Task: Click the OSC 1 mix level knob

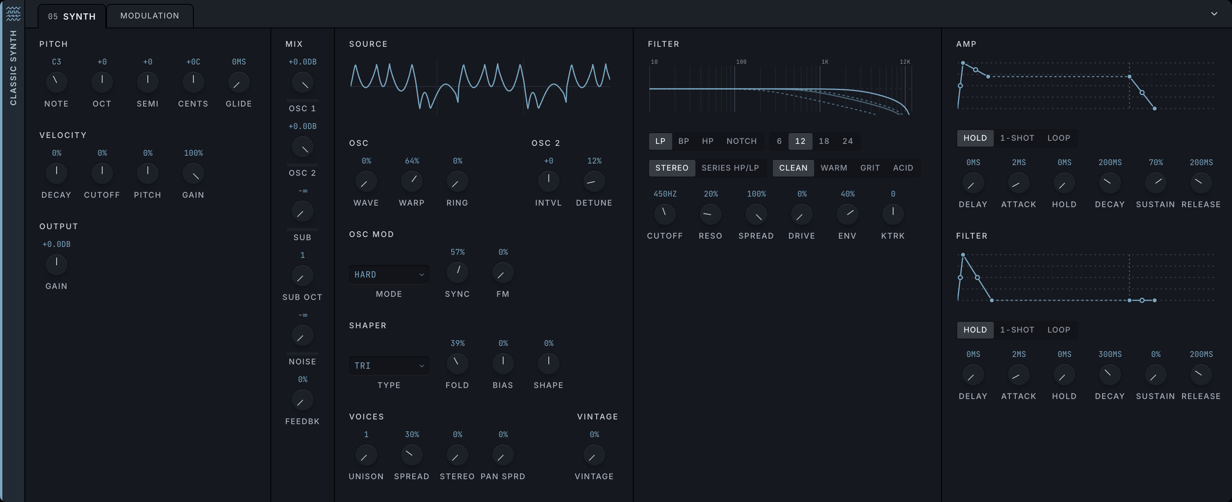Action: click(x=302, y=83)
